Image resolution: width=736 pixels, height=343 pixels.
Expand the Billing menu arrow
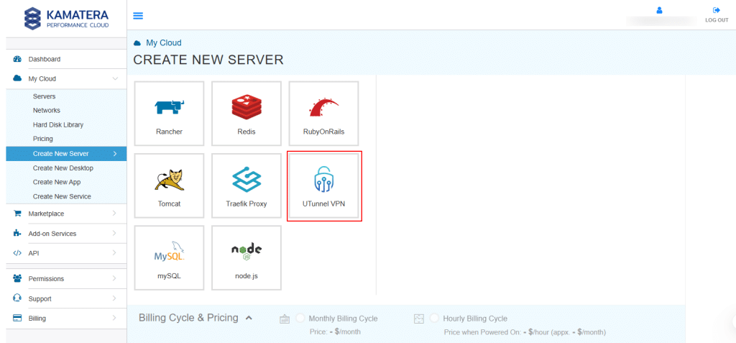(x=114, y=318)
